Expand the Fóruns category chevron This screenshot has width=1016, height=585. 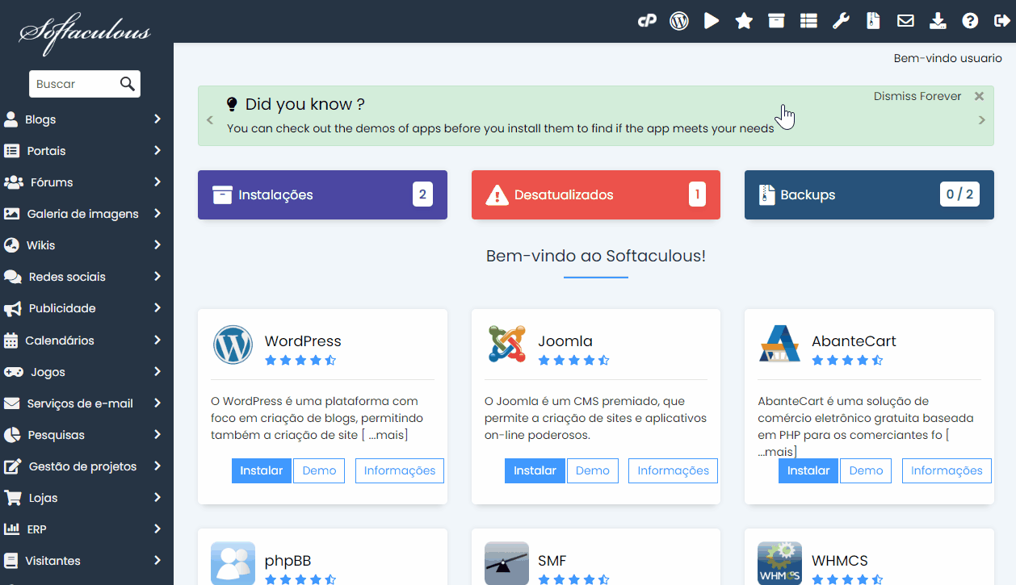pyautogui.click(x=157, y=182)
